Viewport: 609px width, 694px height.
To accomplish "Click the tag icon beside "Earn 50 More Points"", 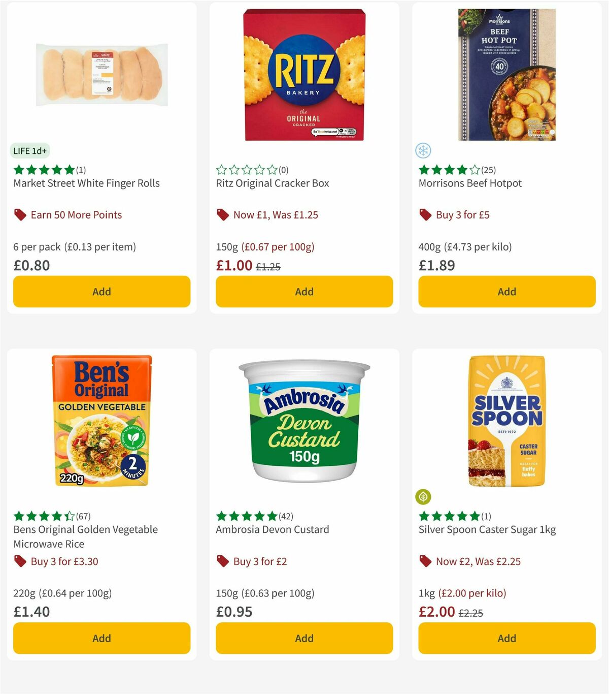I will (19, 214).
